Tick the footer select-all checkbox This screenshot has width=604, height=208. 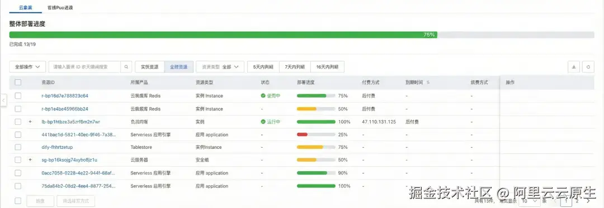tap(18, 201)
